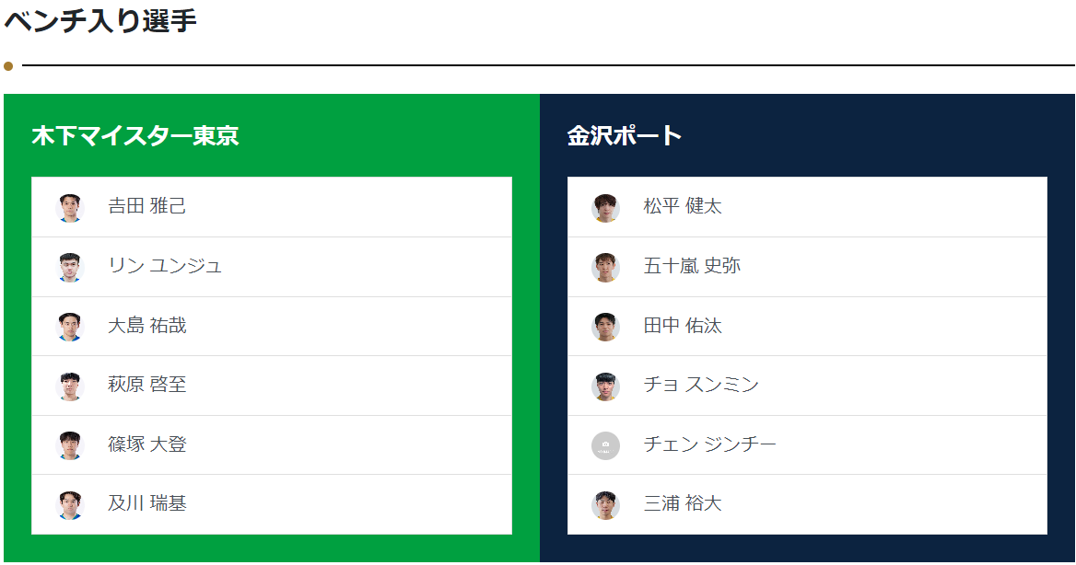Click the avatar photo beside 田中 佑汰
Viewport: 1076px width, 565px height.
605,327
